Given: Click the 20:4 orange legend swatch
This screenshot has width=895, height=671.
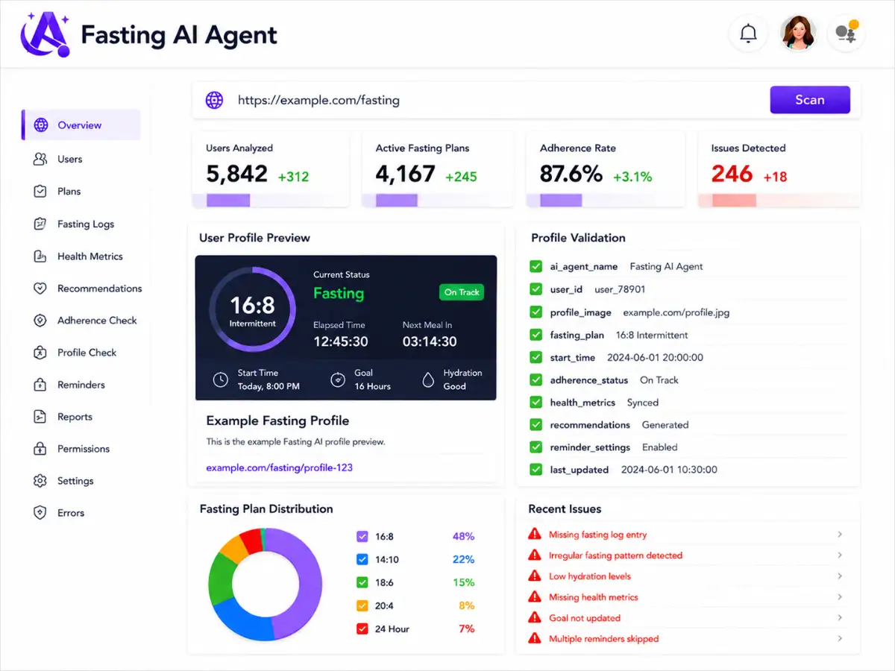Looking at the screenshot, I should click(x=362, y=605).
